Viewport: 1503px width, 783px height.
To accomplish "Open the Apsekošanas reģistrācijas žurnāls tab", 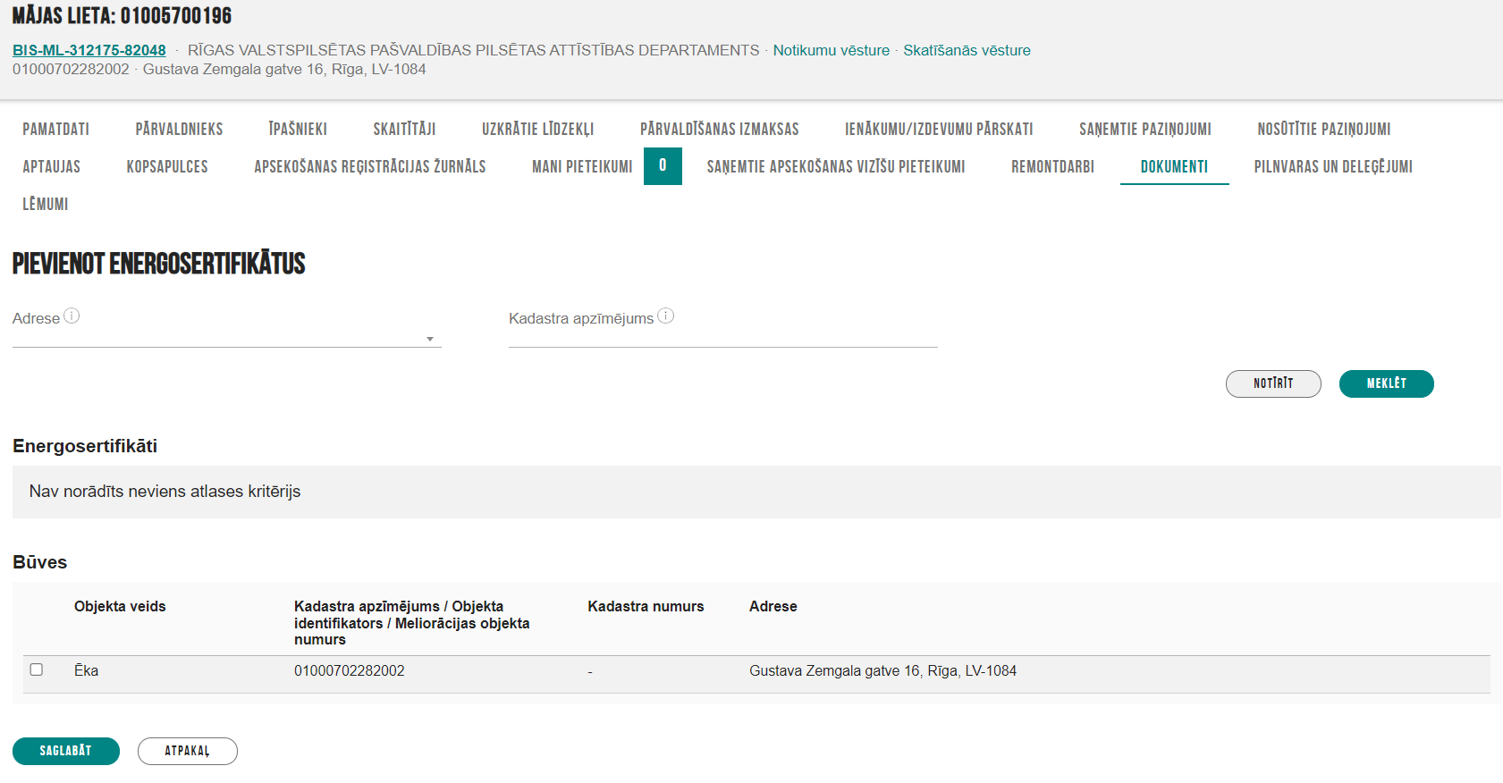I will [x=370, y=166].
